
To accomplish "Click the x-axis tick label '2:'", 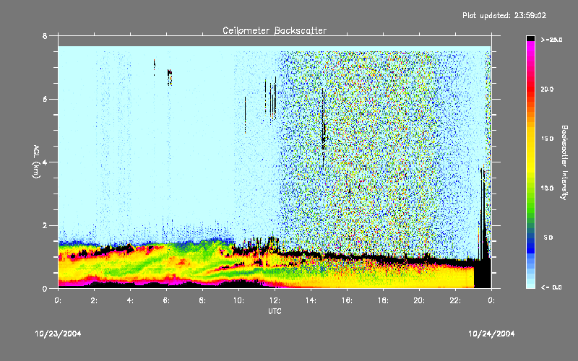I will (94, 300).
